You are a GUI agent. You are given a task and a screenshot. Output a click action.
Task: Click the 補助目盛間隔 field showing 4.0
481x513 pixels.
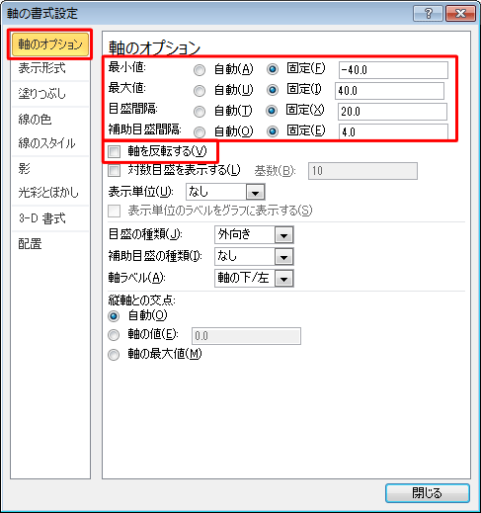point(393,131)
